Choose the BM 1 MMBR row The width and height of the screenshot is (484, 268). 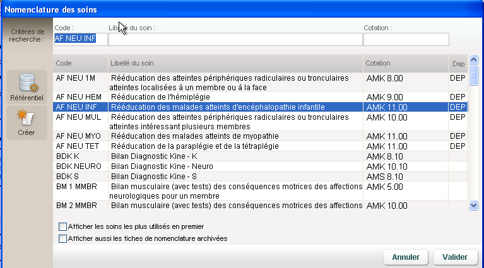[260, 191]
